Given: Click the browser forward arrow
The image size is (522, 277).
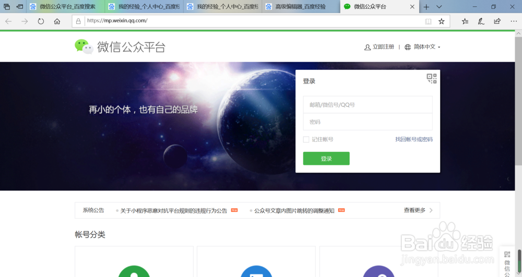Looking at the screenshot, I should (25, 21).
